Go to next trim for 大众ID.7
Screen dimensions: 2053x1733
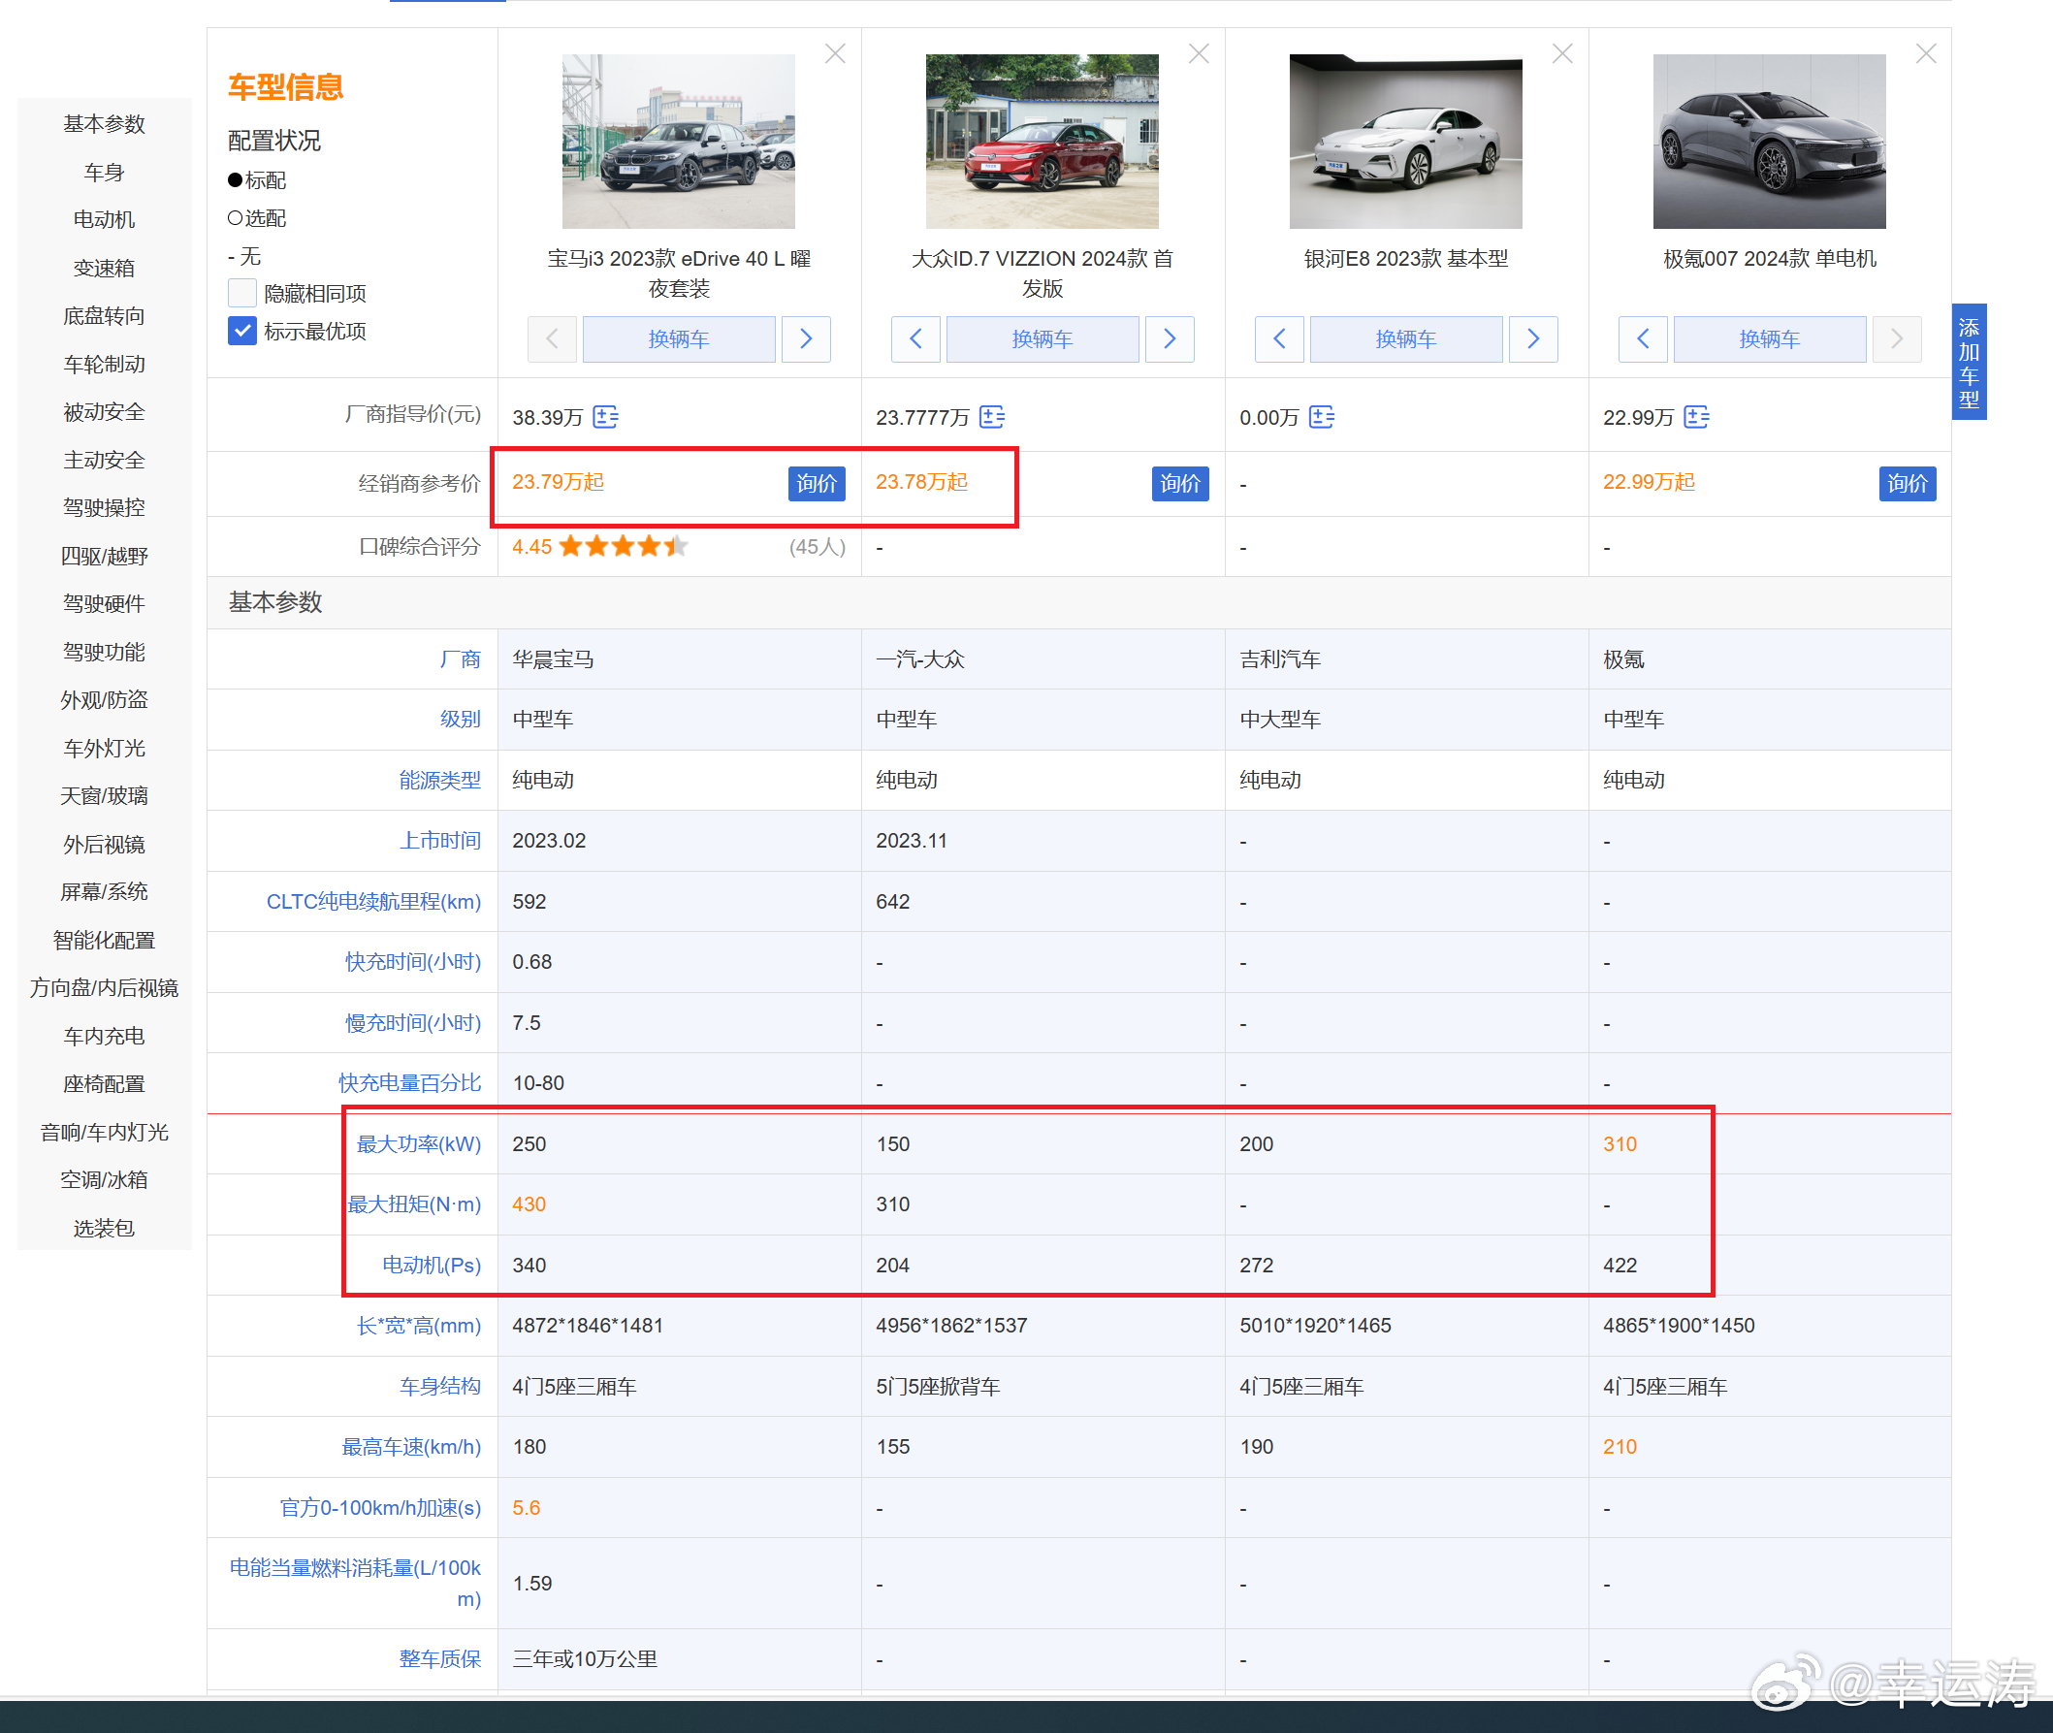pyautogui.click(x=1169, y=338)
